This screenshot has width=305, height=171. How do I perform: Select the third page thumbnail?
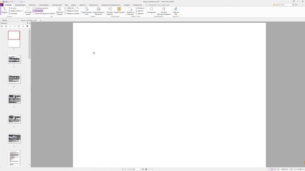pos(14,79)
